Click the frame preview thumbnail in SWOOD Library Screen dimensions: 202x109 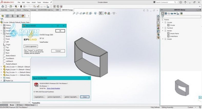[182, 87]
